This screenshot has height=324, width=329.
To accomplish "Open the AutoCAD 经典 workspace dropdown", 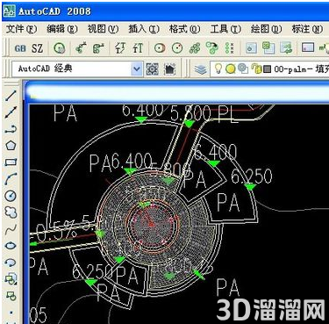I will 137,69.
